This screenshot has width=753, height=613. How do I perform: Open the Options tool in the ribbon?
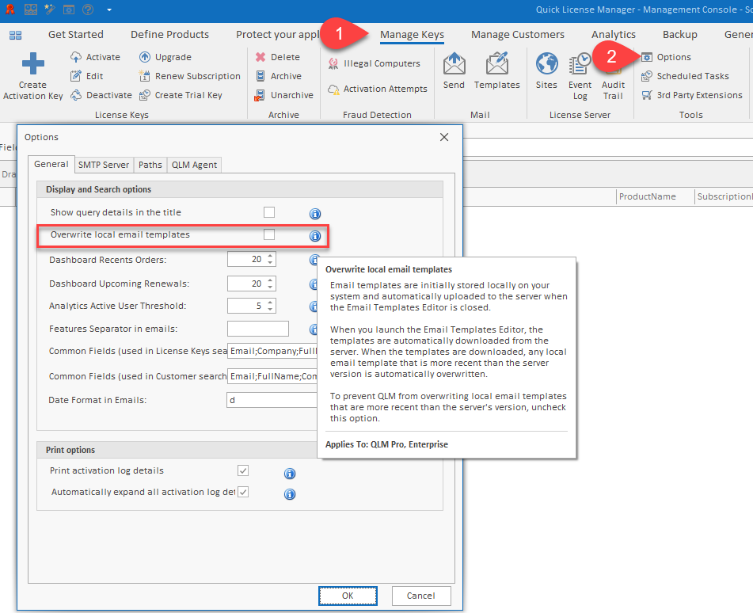[667, 57]
